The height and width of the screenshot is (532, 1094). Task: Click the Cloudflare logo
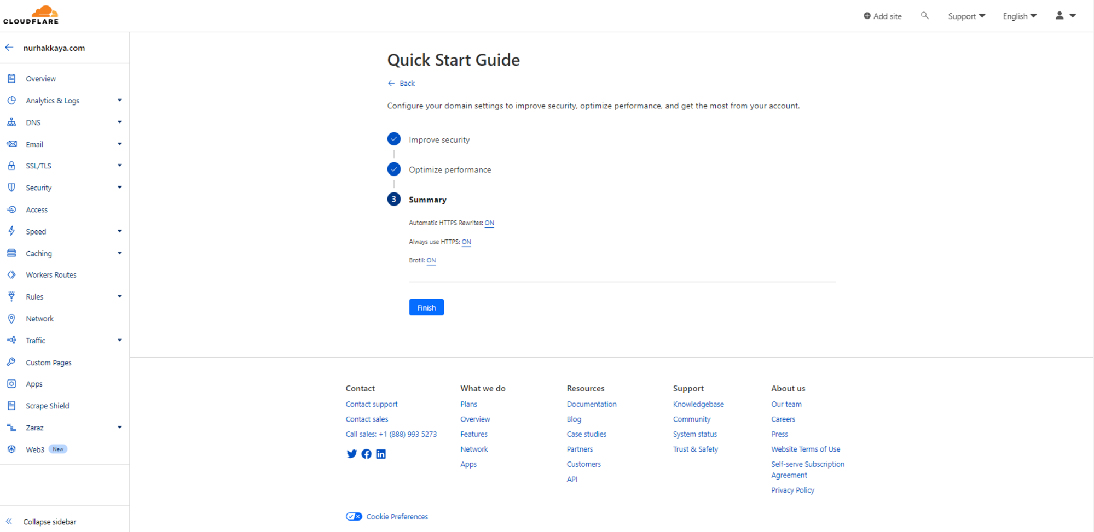[x=31, y=15]
